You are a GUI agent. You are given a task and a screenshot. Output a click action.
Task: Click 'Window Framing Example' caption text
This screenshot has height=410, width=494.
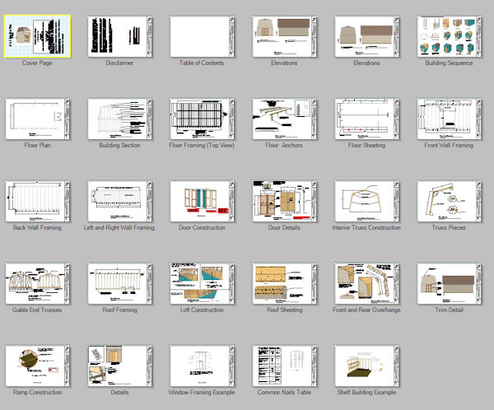click(202, 392)
